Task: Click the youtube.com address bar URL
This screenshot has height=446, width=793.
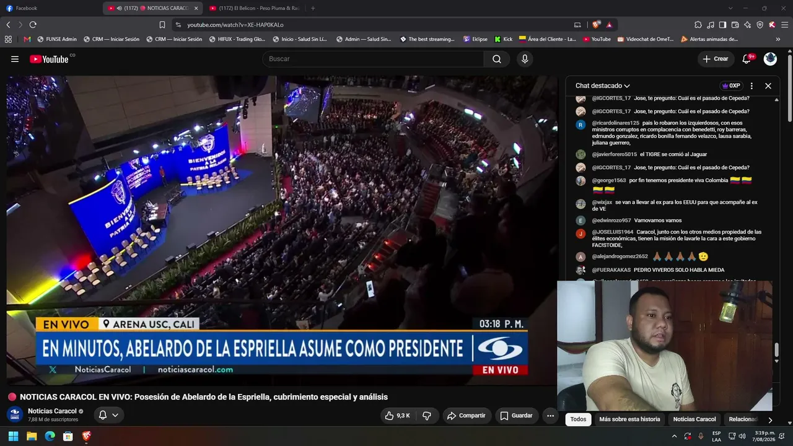Action: [235, 25]
